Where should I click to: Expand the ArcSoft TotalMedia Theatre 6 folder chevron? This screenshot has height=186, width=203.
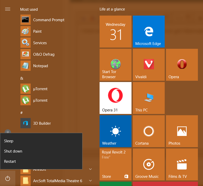pyautogui.click(x=90, y=181)
